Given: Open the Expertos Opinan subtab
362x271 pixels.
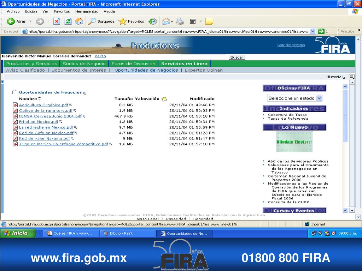Looking at the screenshot, I should (x=204, y=70).
